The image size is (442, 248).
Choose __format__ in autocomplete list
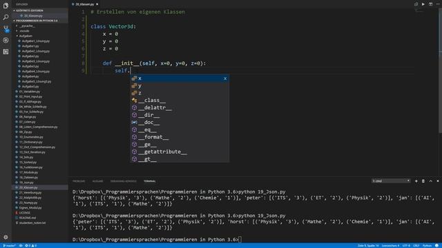click(x=180, y=137)
